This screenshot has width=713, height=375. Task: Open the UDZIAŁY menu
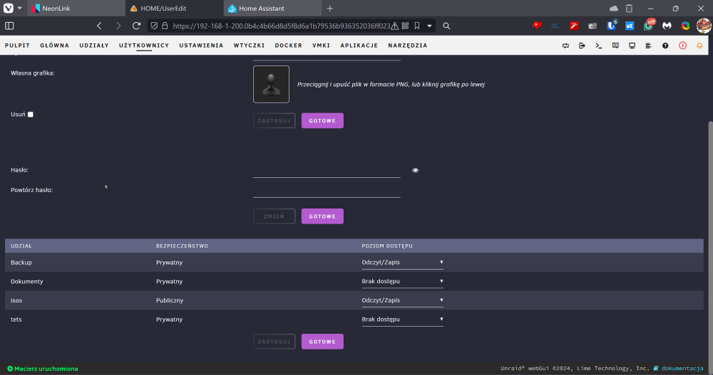pos(94,46)
